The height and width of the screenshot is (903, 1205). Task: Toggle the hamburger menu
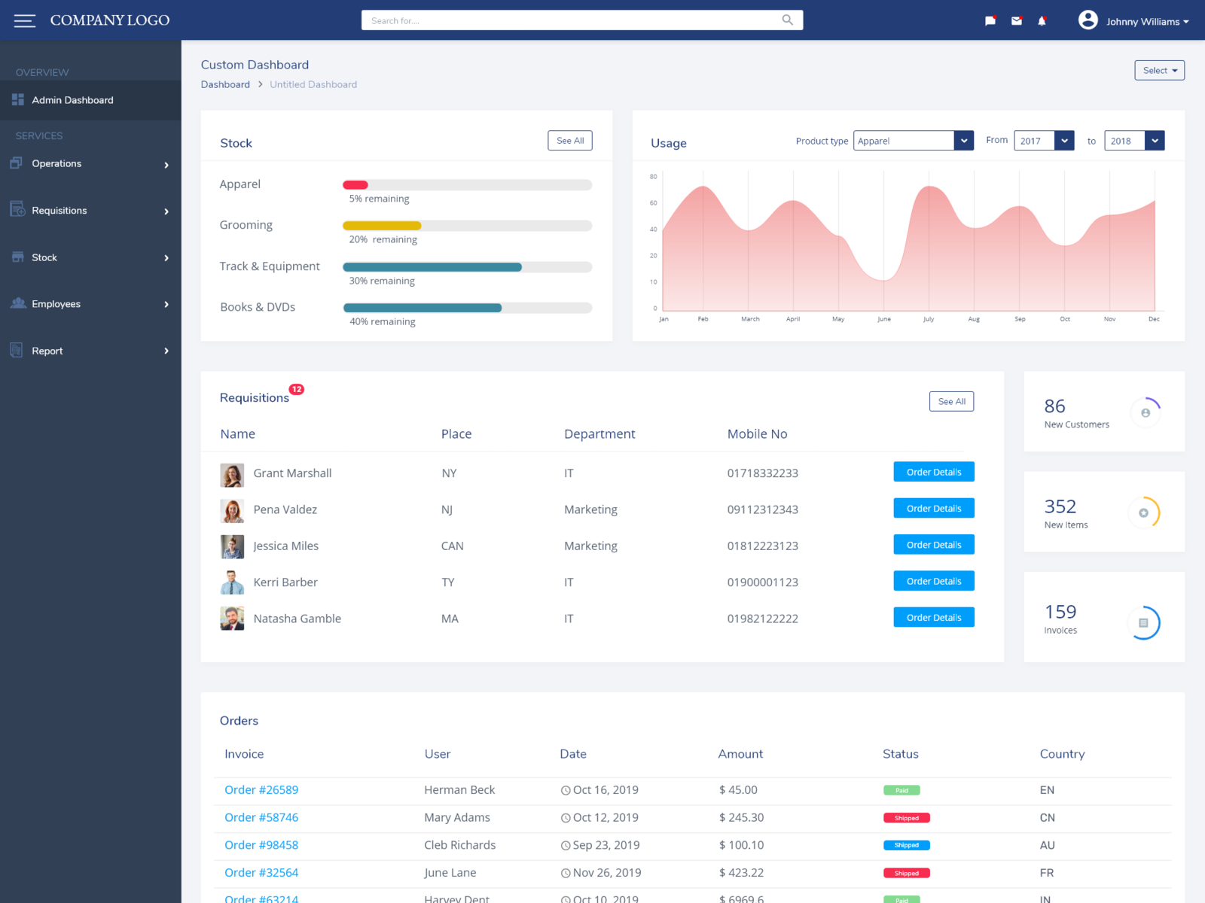pyautogui.click(x=25, y=20)
